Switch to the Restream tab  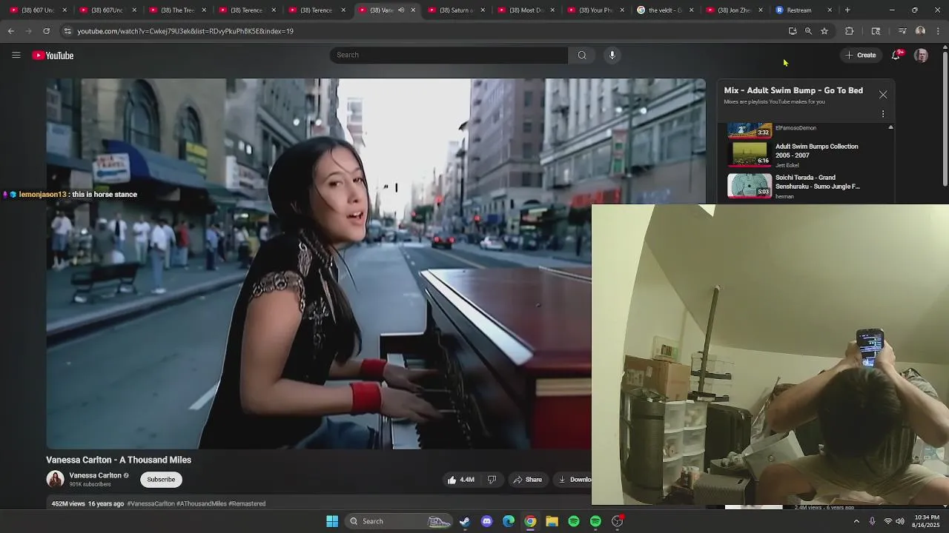pos(803,10)
